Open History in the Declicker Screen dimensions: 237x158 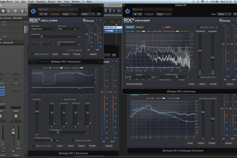point(66,54)
